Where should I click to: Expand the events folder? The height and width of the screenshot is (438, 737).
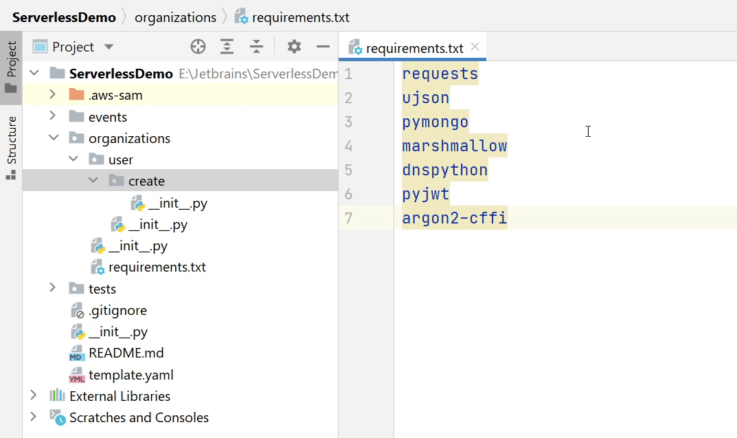[x=53, y=116]
